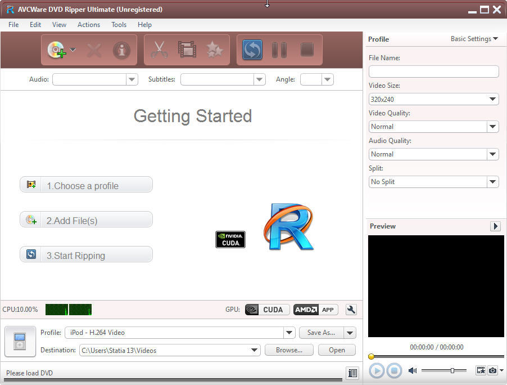507x385 pixels.
Task: Open the snapshot options dropdown arrow
Action: 501,370
